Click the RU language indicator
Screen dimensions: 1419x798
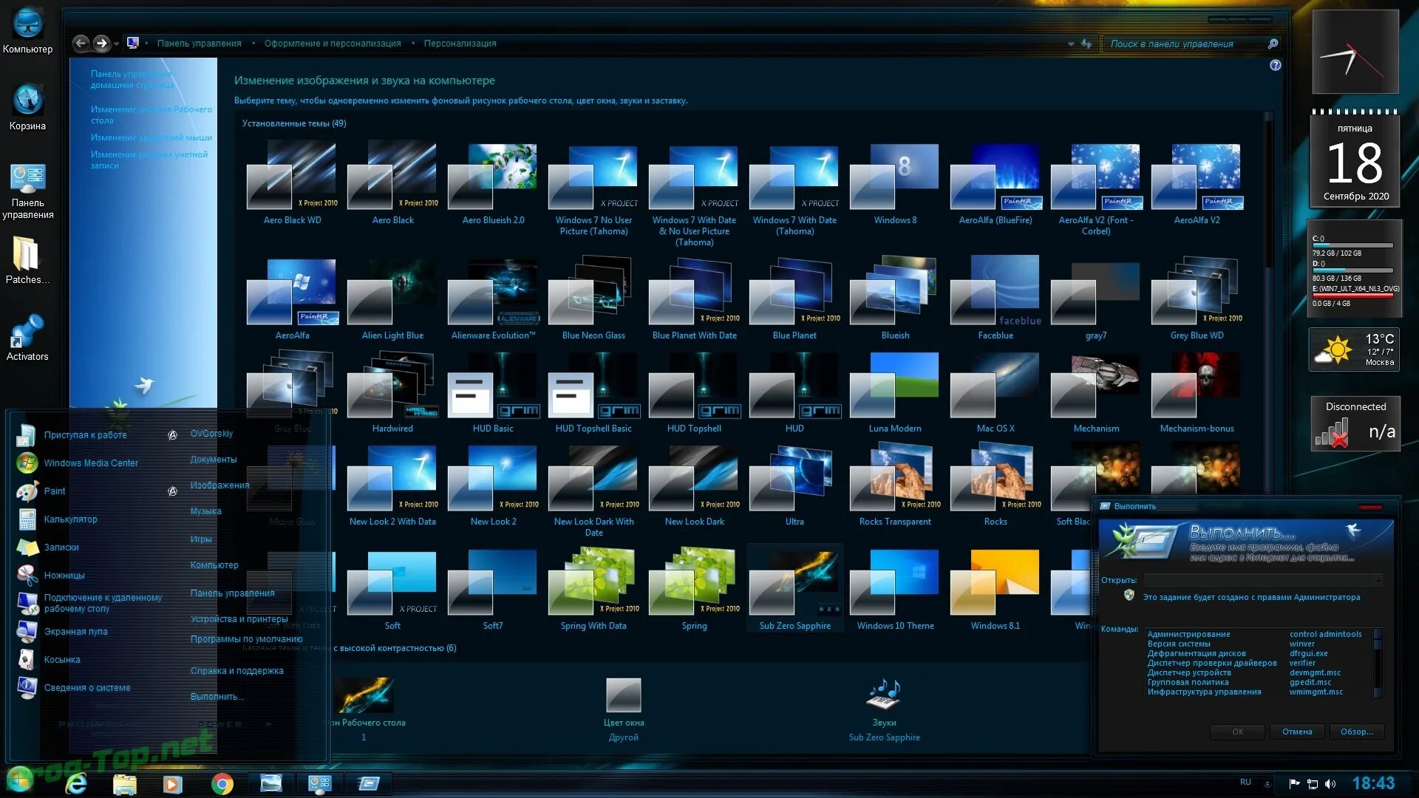pyautogui.click(x=1245, y=782)
